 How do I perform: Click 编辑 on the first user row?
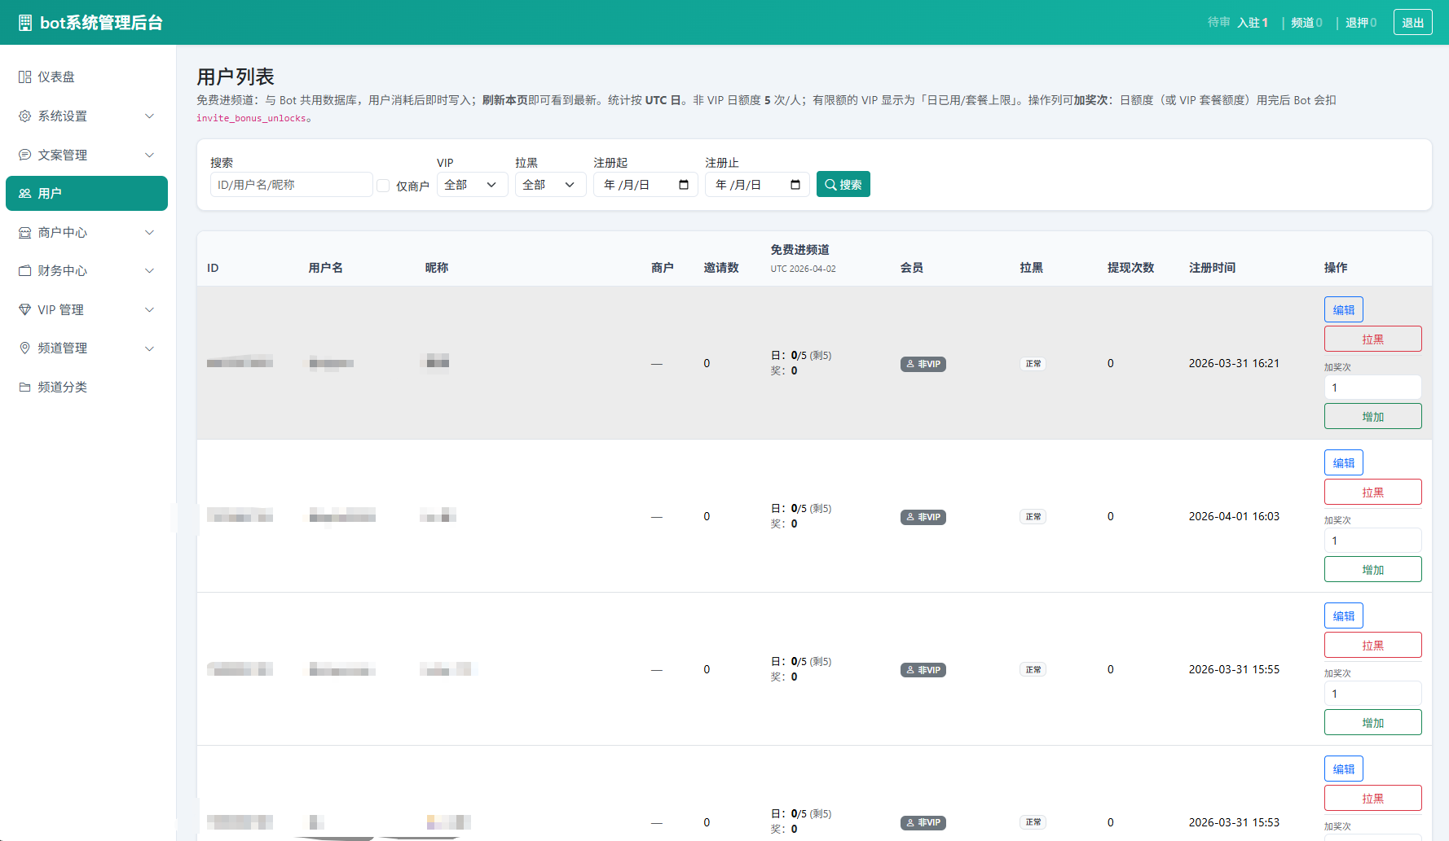point(1343,310)
